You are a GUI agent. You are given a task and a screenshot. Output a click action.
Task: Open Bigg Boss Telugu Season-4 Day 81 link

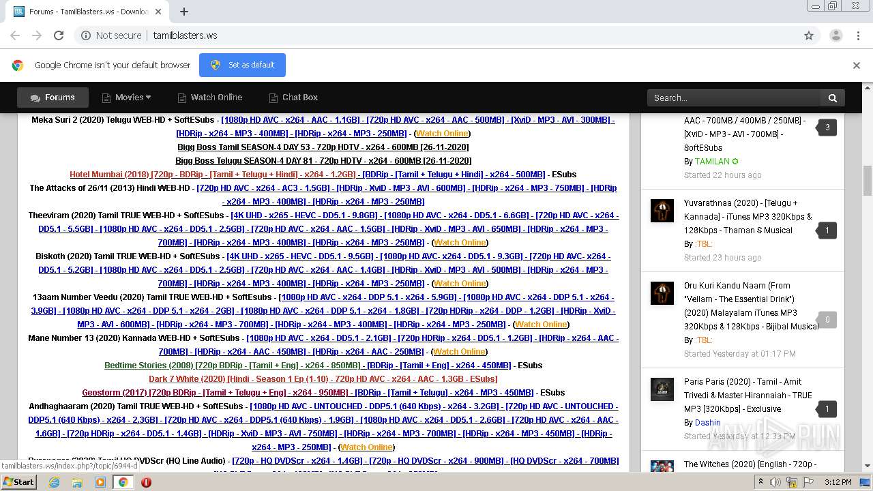click(x=323, y=161)
